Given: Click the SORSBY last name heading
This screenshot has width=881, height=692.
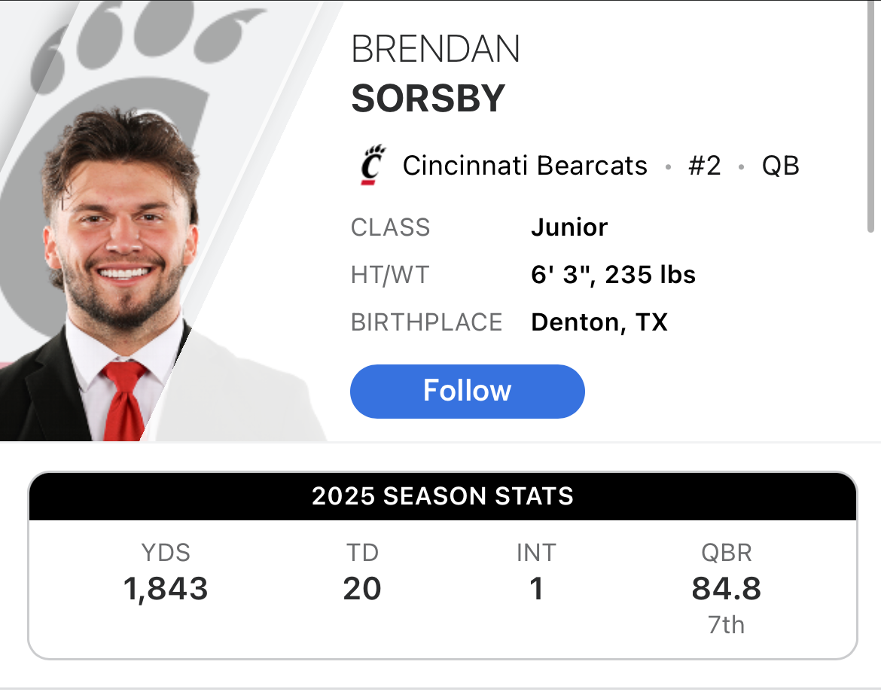Looking at the screenshot, I should click(428, 98).
